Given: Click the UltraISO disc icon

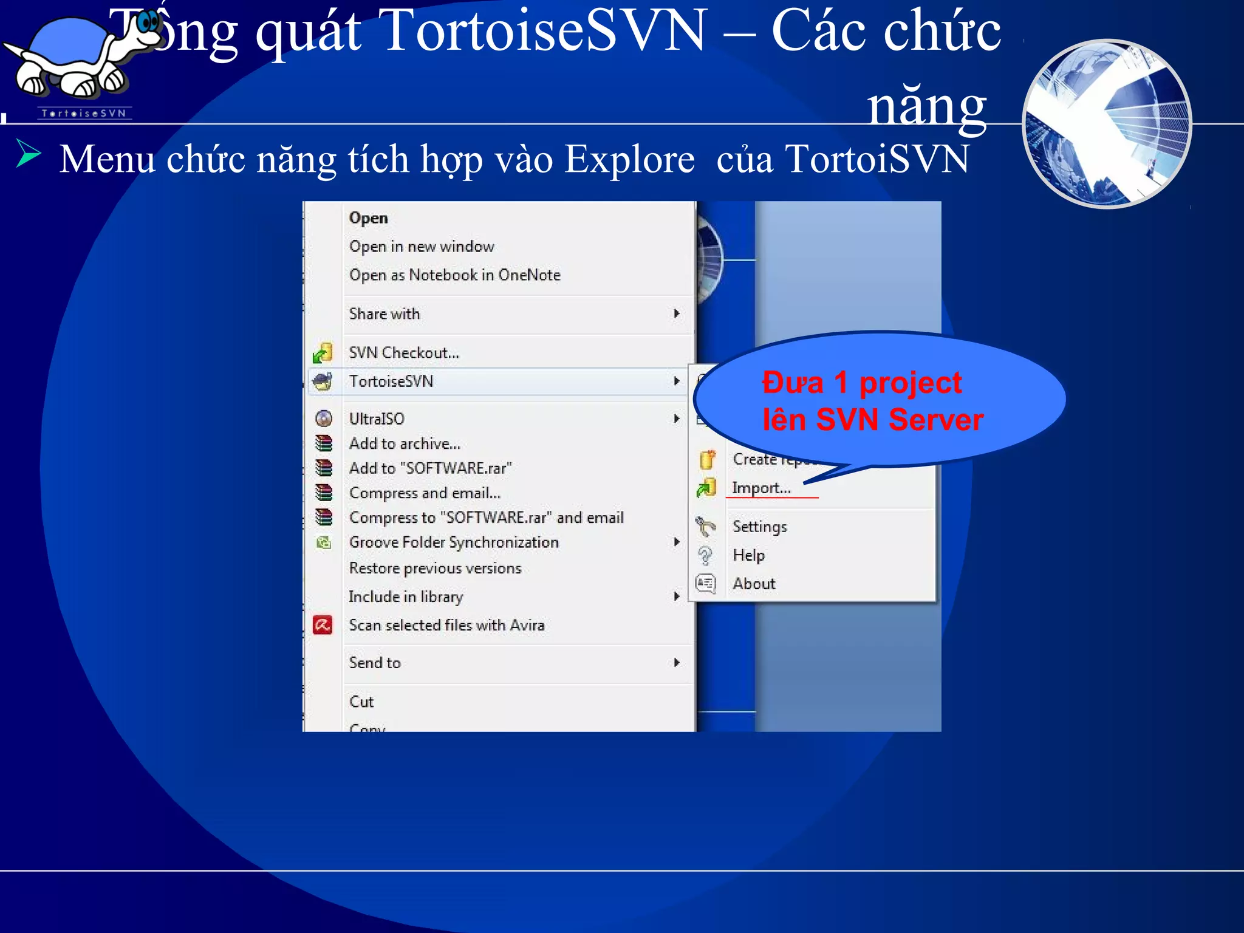Looking at the screenshot, I should click(x=324, y=419).
